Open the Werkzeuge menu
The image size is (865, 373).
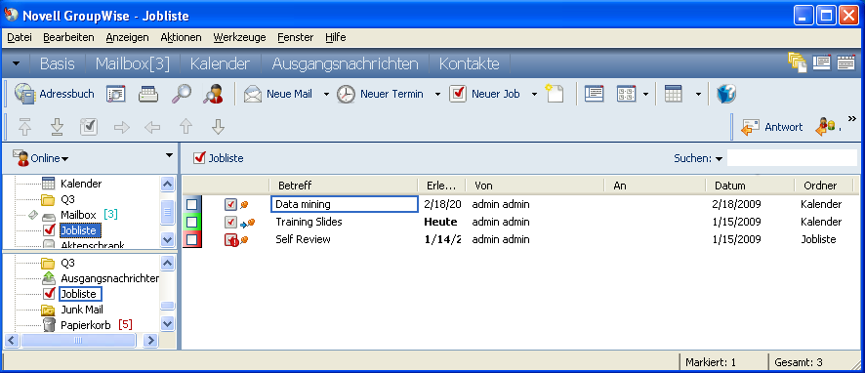pyautogui.click(x=239, y=37)
